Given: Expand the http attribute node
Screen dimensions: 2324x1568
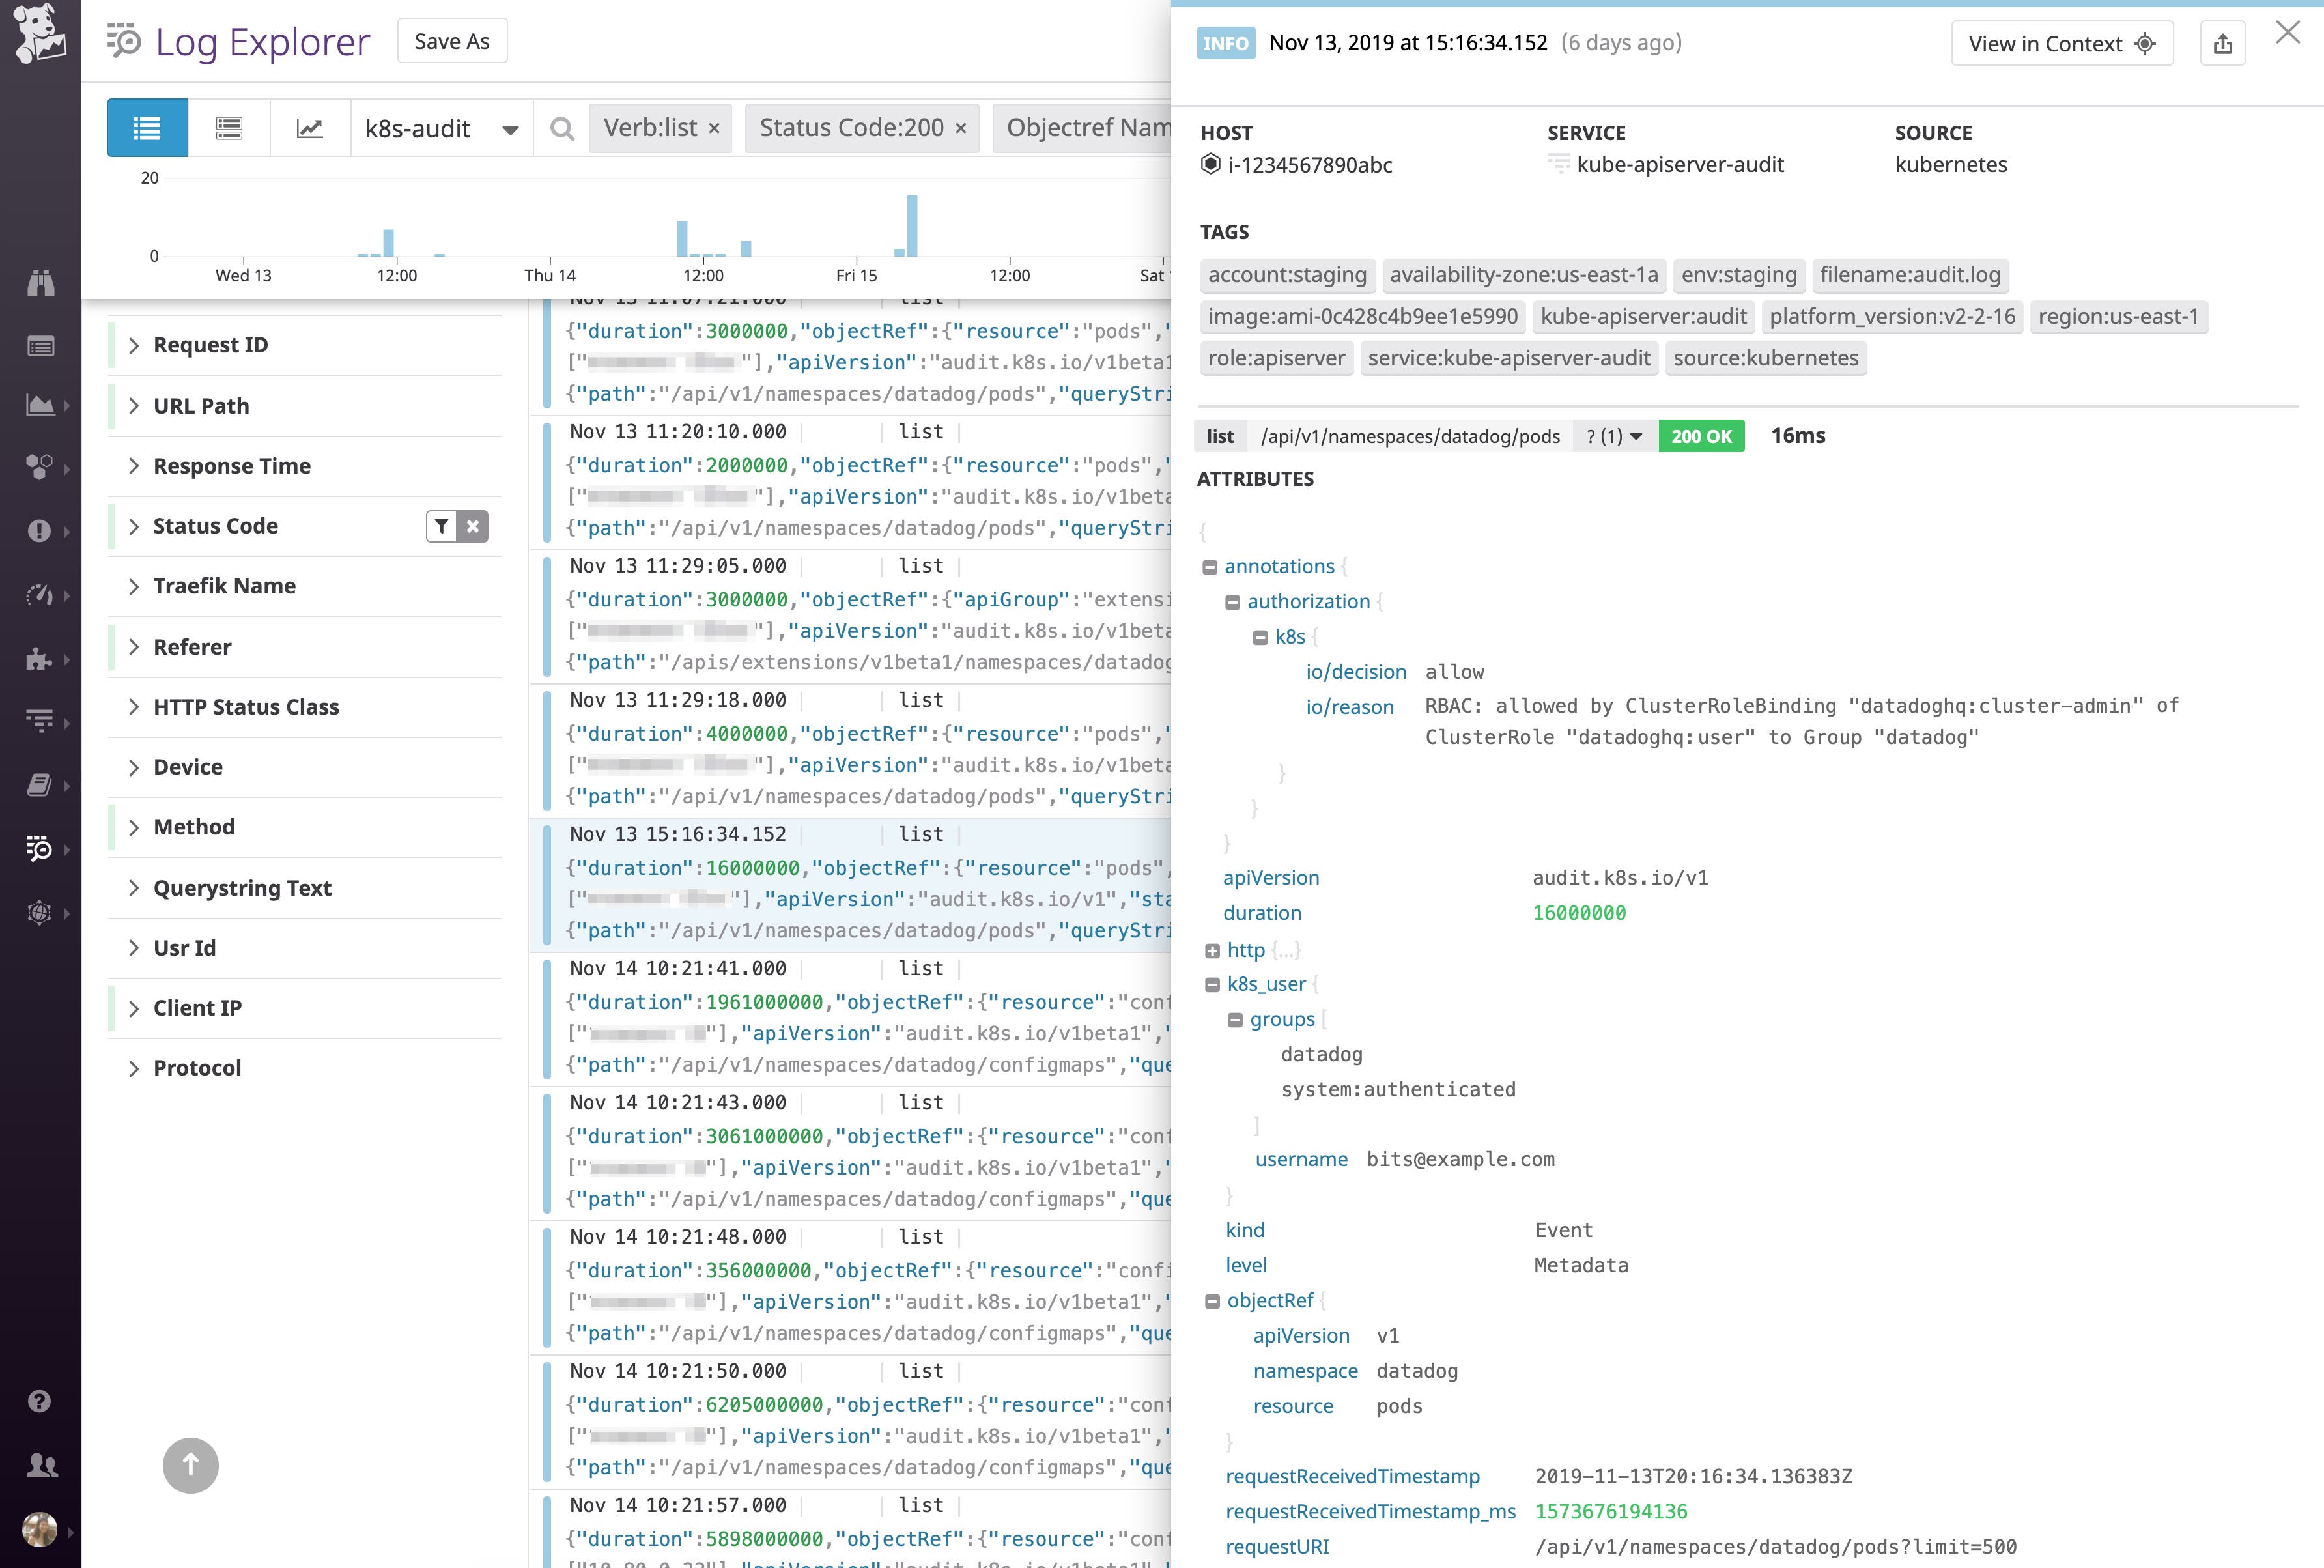Looking at the screenshot, I should pyautogui.click(x=1212, y=950).
